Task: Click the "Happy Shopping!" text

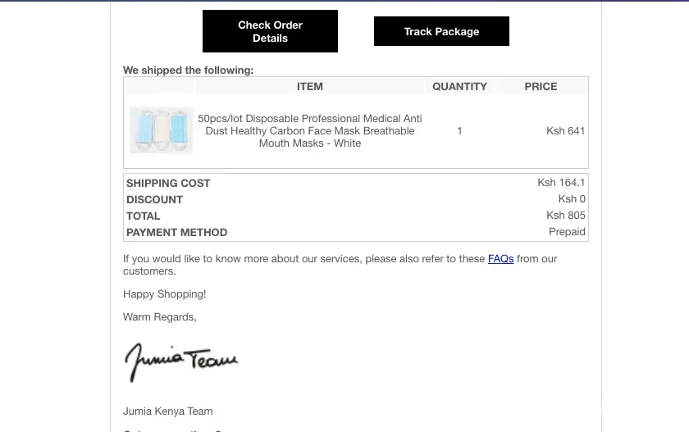Action: click(x=165, y=294)
